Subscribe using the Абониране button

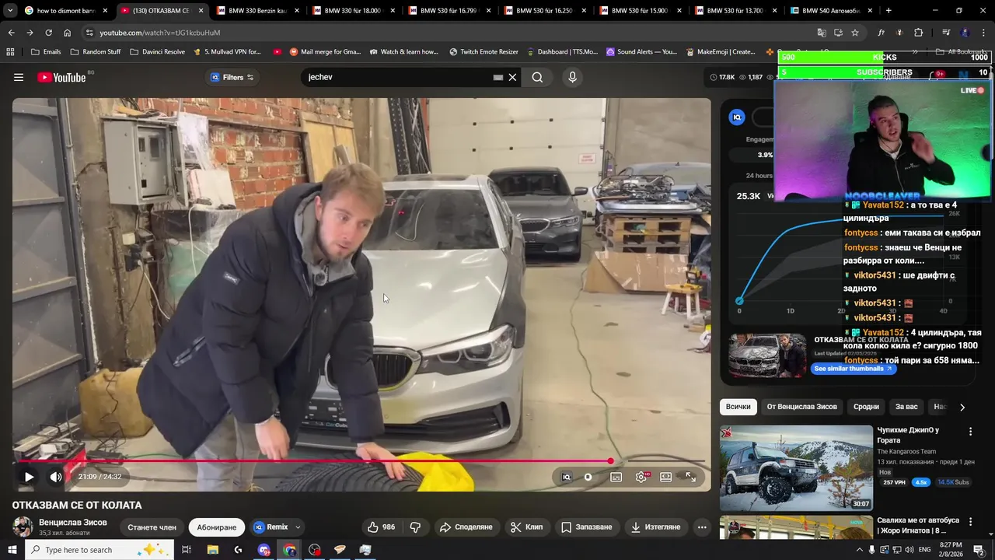[216, 527]
